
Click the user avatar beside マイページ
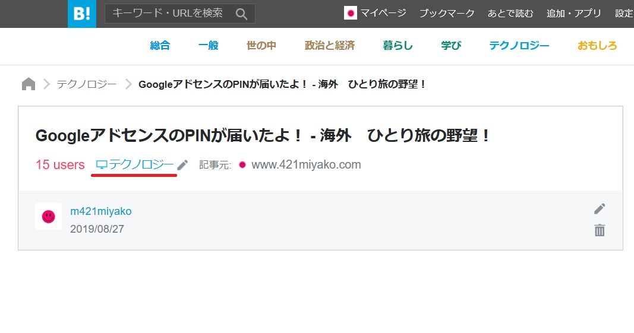click(x=350, y=13)
